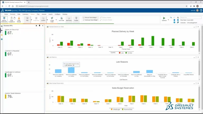The width and height of the screenshot is (203, 114).
Task: Open the Scenario ribbon tab
Action: pos(13,14)
